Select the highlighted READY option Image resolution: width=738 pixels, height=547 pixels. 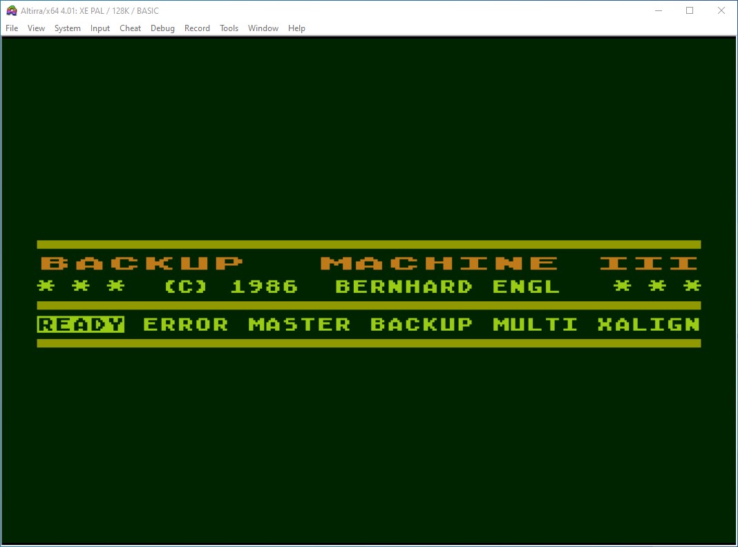point(81,324)
